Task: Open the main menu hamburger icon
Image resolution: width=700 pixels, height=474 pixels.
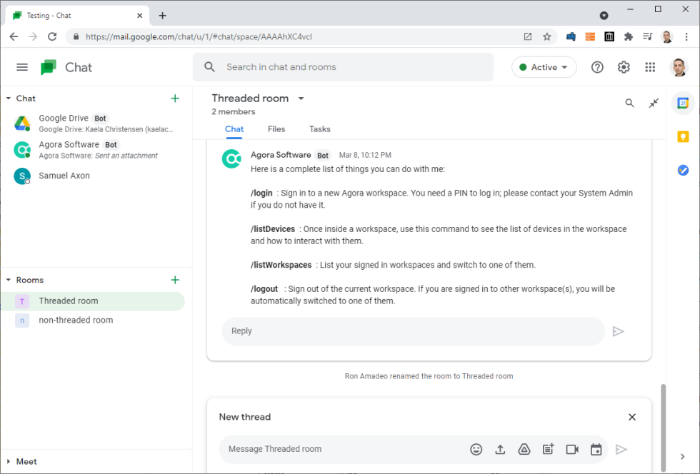Action: pyautogui.click(x=22, y=67)
